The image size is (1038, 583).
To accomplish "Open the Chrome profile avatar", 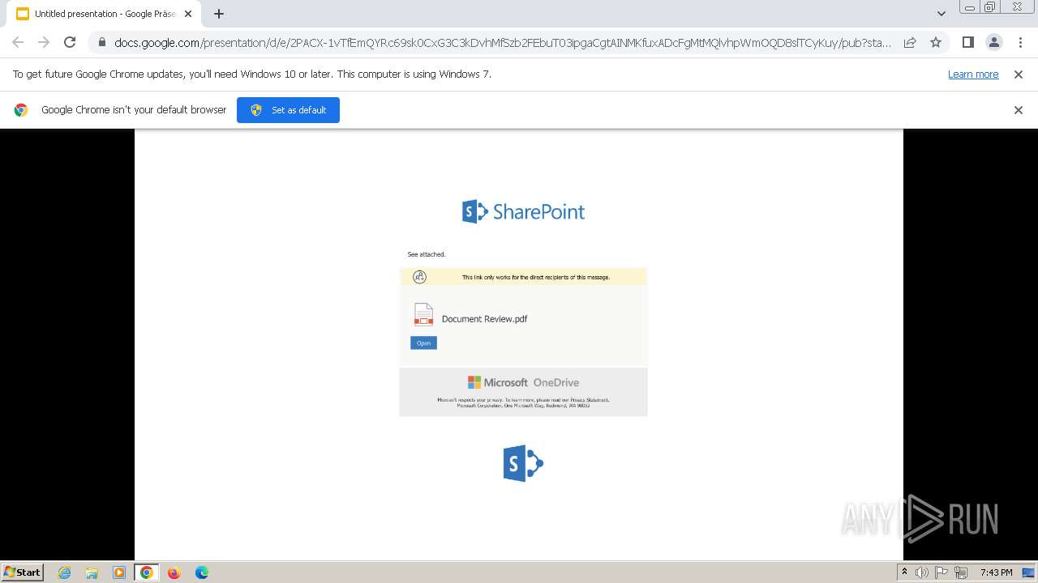I will 993,42.
